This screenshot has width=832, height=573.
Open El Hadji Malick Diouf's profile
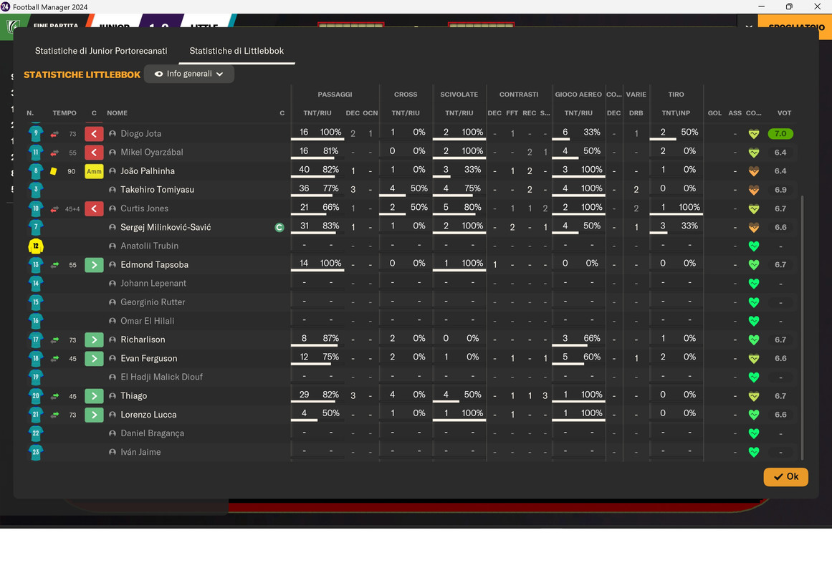tap(161, 377)
